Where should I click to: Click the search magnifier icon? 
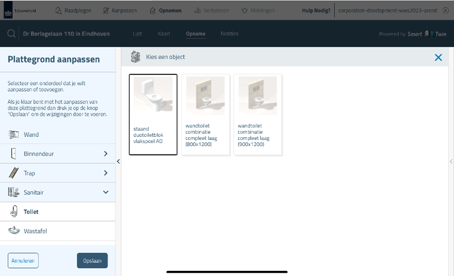click(11, 34)
